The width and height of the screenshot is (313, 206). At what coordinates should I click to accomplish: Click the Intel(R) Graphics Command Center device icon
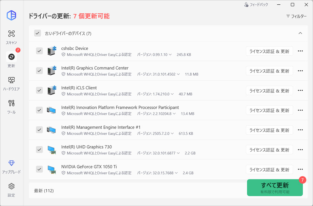[x=52, y=71]
